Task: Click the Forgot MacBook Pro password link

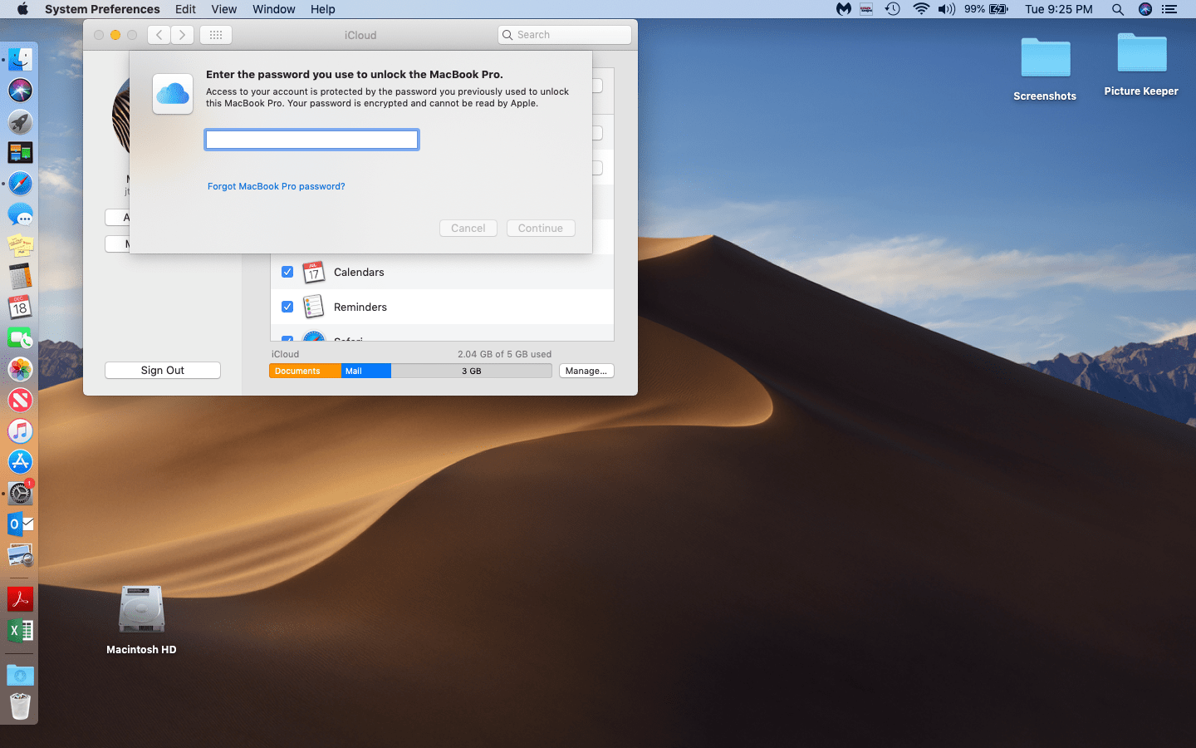Action: coord(276,186)
